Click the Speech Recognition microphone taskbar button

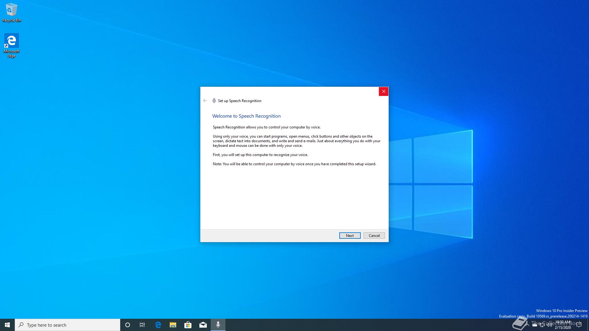tap(218, 325)
